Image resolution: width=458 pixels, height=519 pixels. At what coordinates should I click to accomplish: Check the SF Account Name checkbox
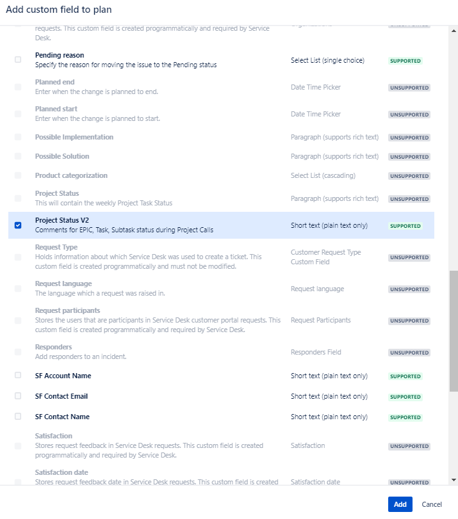point(19,376)
